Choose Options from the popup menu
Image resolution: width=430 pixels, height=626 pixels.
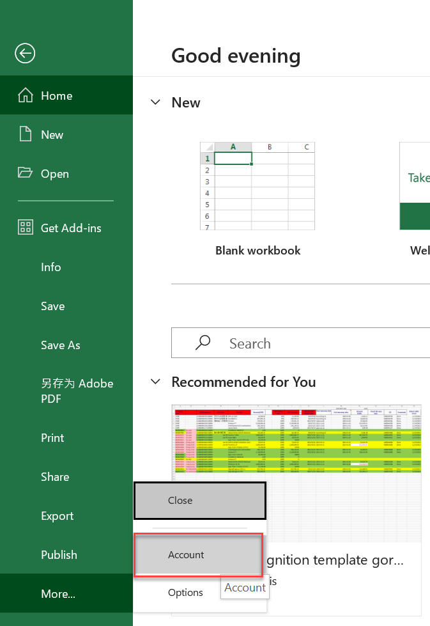pyautogui.click(x=185, y=593)
